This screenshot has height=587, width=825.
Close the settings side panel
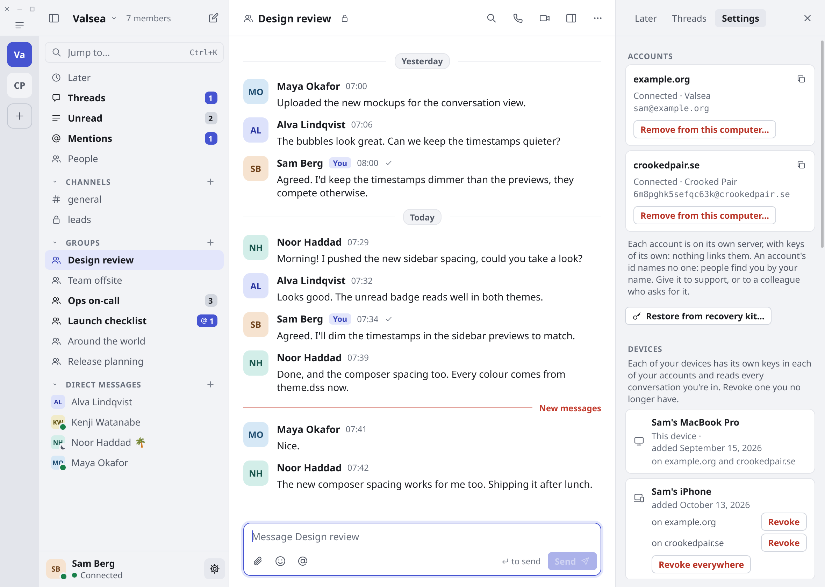807,19
